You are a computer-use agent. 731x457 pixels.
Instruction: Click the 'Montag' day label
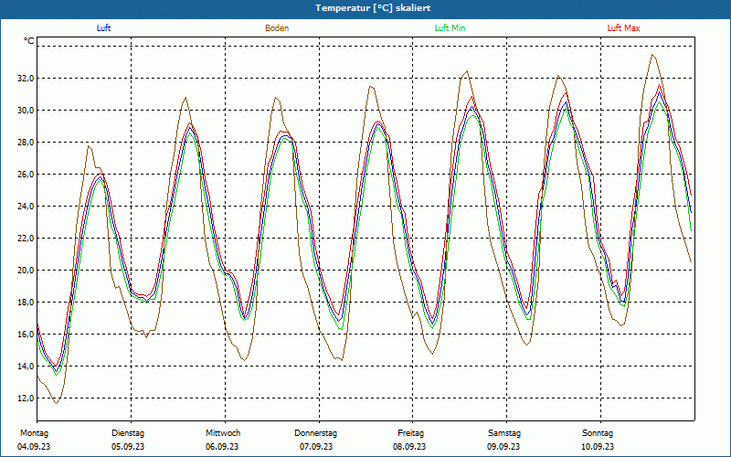click(34, 433)
